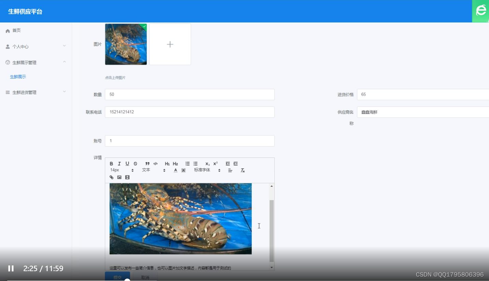Create an ordered numbered list
Screen dimensions: 489x281
click(187, 164)
